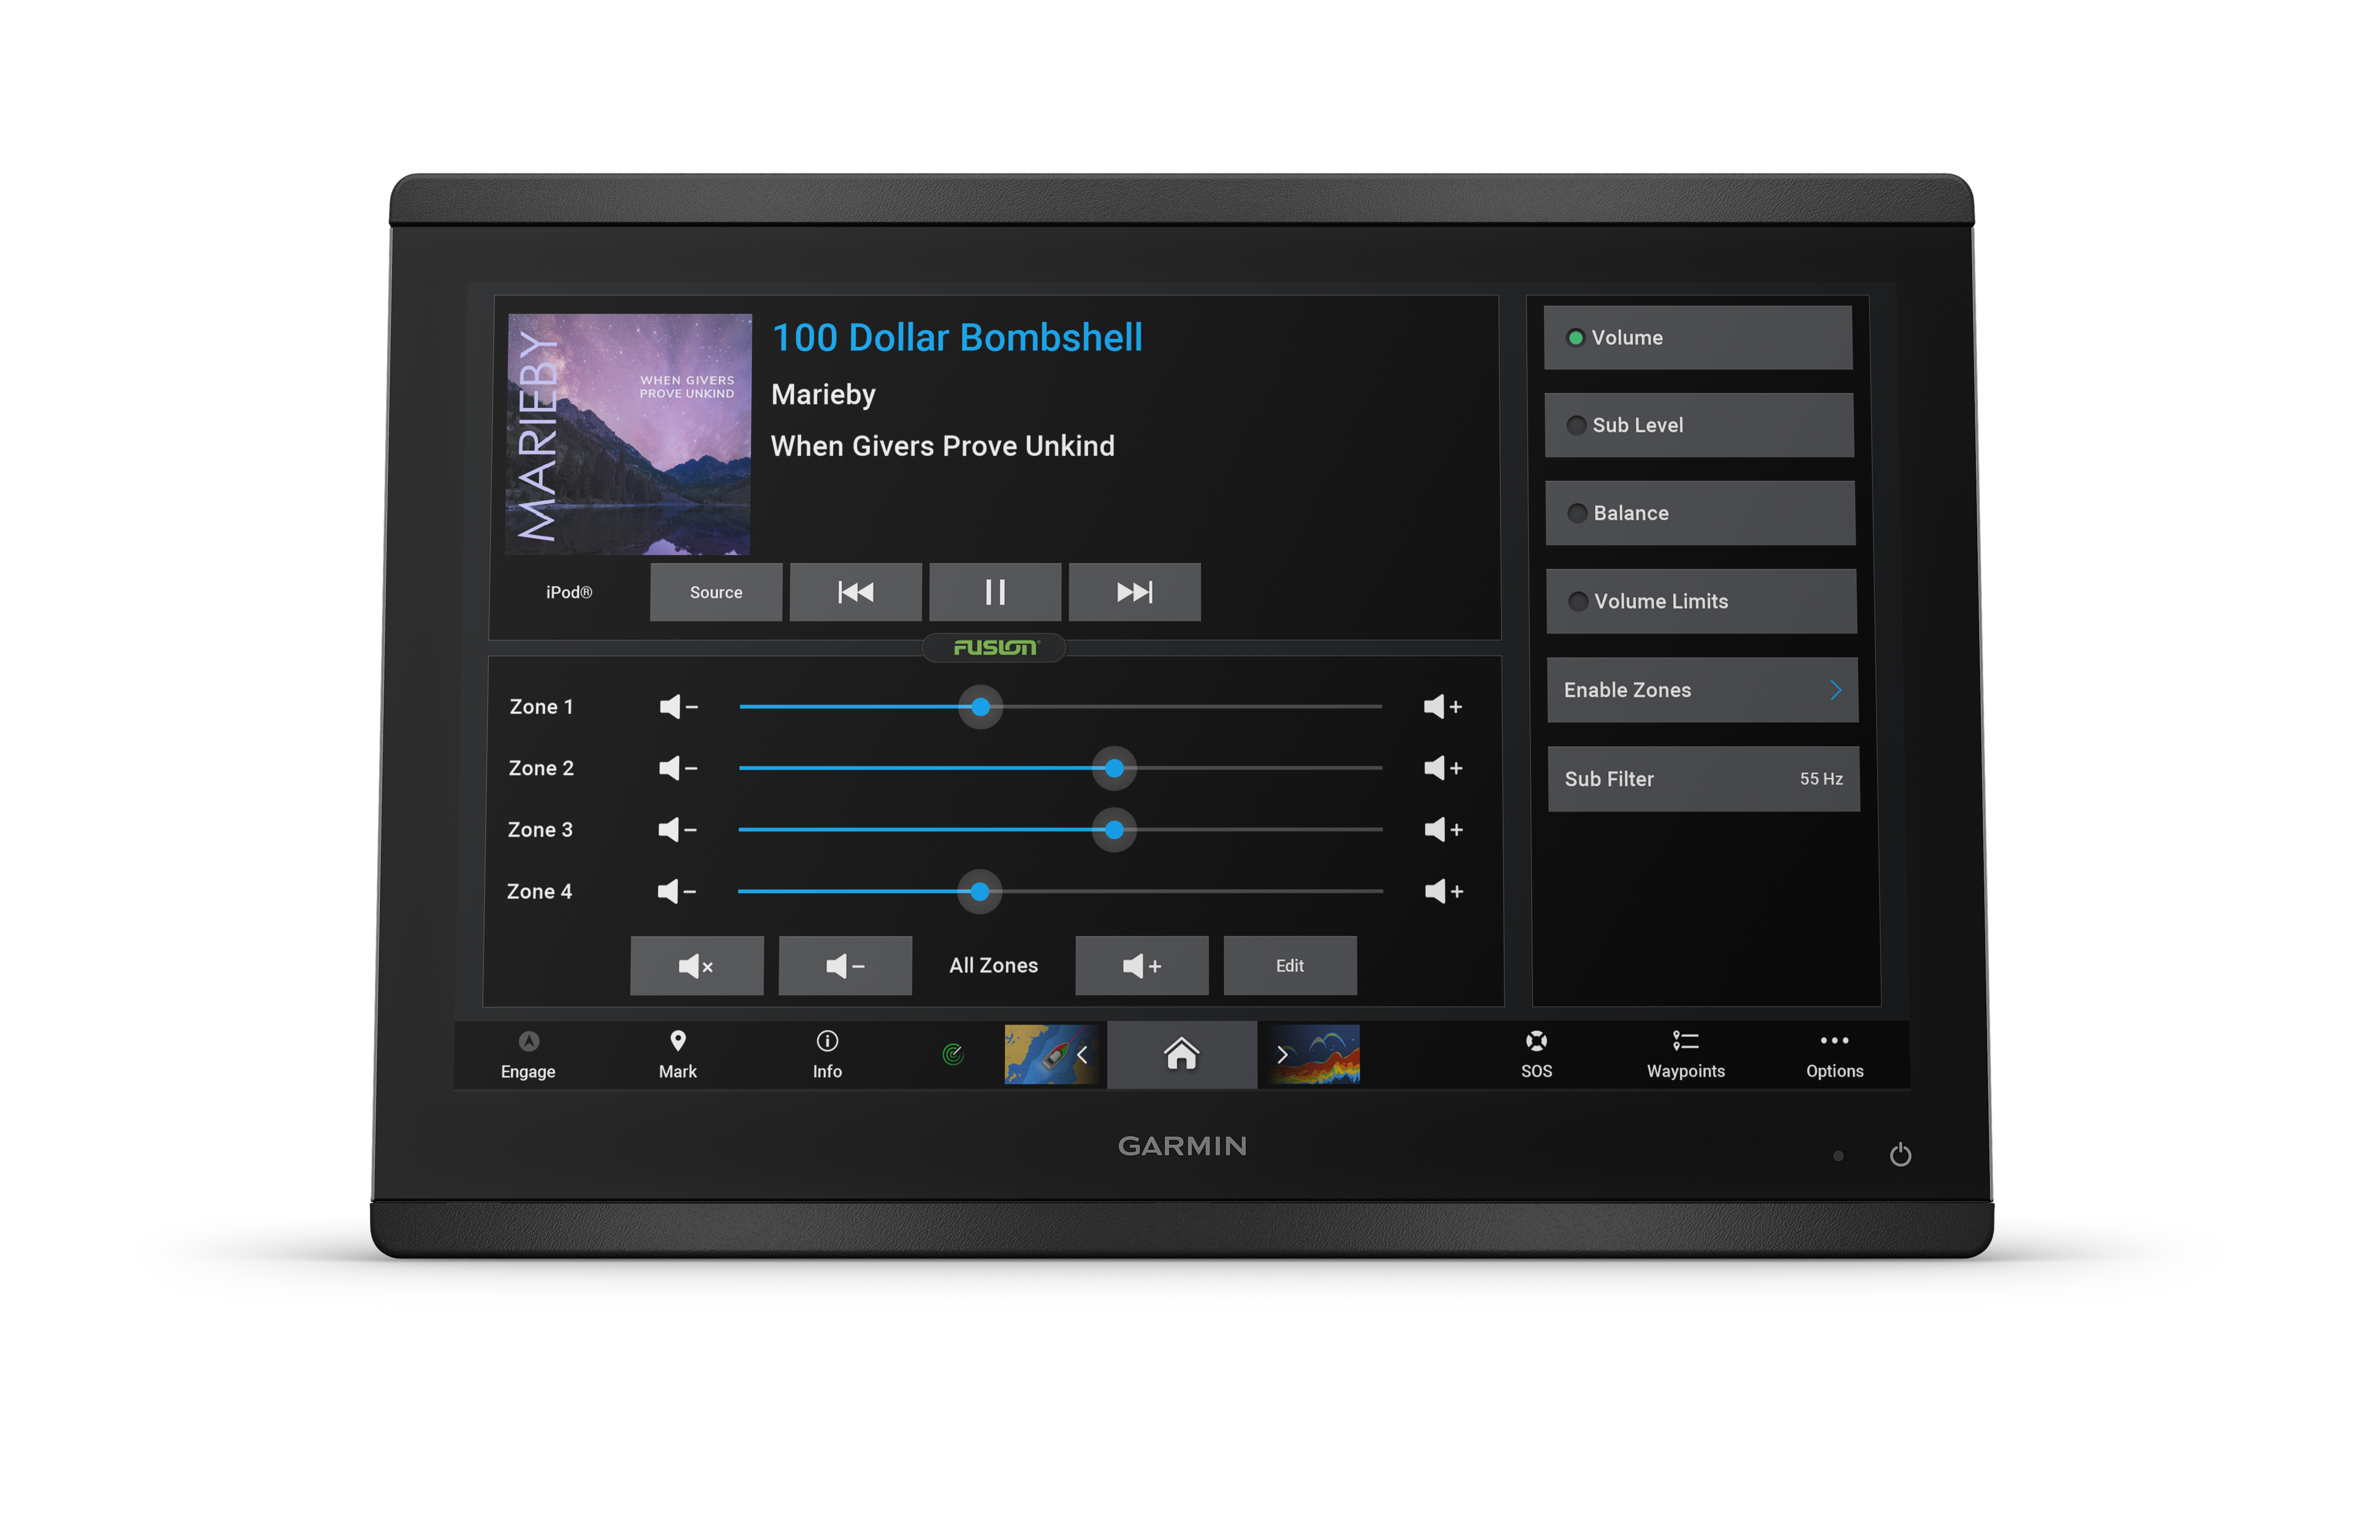Viewport: 2380px width, 1540px height.
Task: Tap the Zone 1 label
Action: [x=541, y=707]
